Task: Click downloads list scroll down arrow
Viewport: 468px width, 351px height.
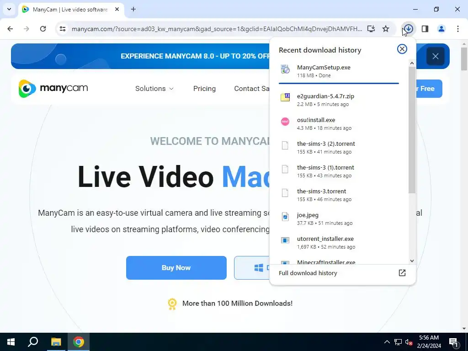Action: coord(412,261)
